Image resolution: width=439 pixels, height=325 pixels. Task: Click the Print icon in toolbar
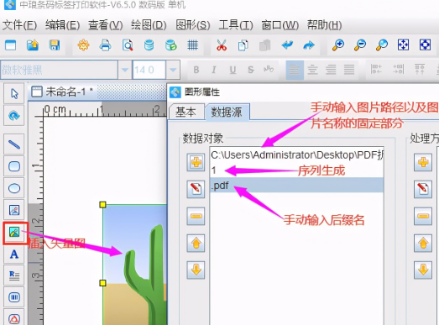coord(105,45)
